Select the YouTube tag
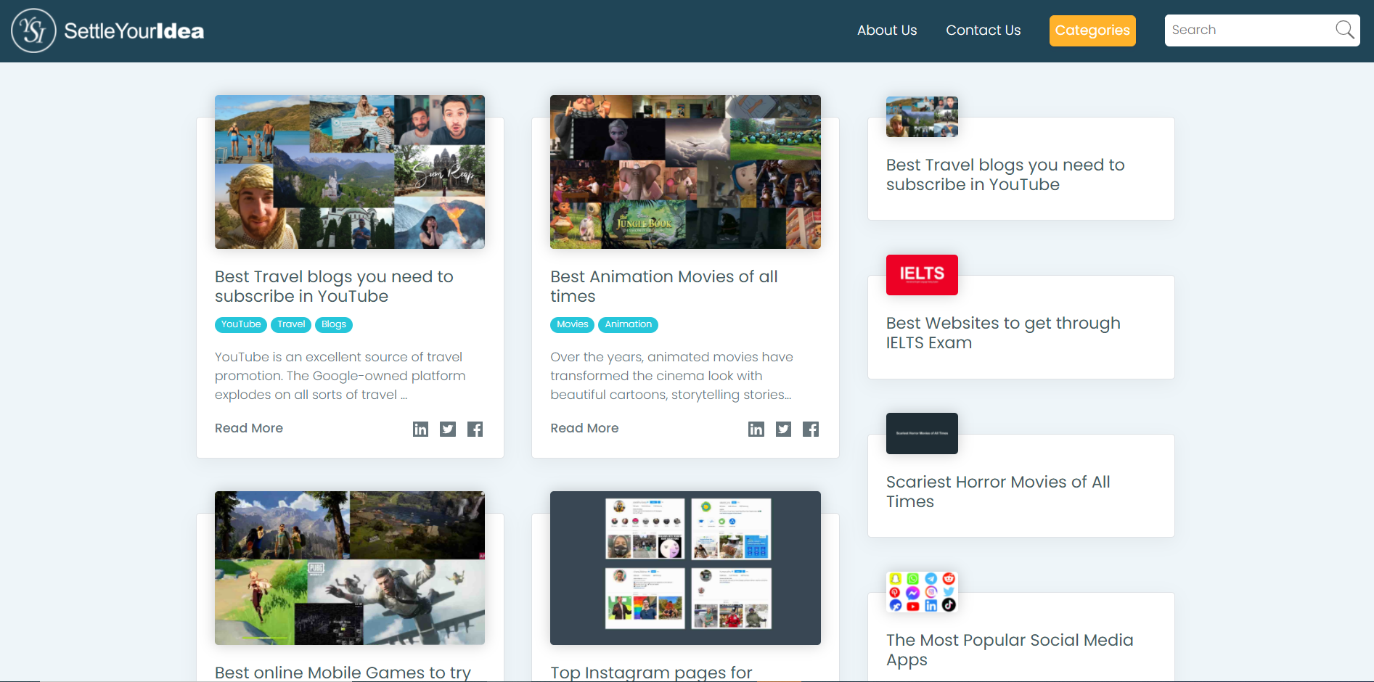Viewport: 1374px width, 682px height. click(241, 324)
